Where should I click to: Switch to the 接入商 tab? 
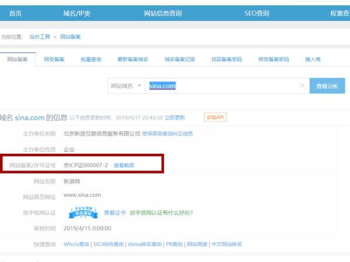(x=313, y=59)
